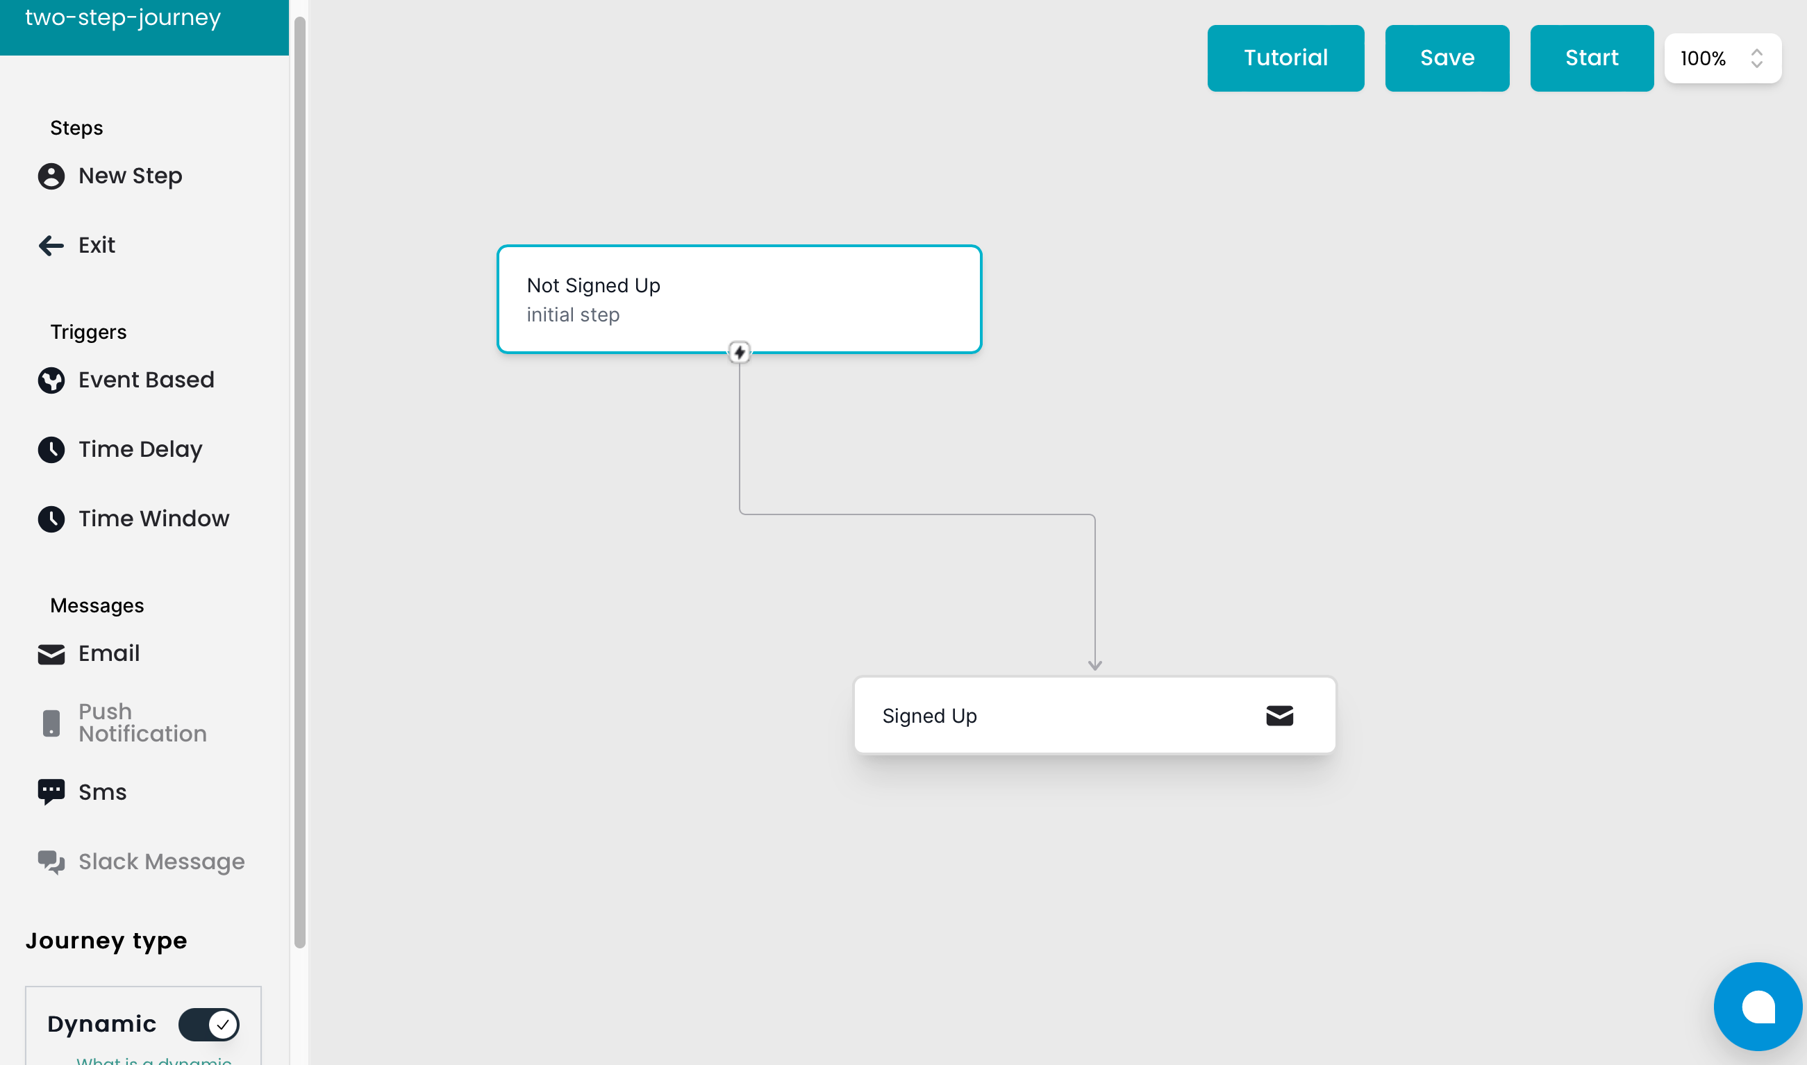Toggle the Dynamic journey type switch
Screen dimensions: 1807x1065
(x=209, y=1024)
